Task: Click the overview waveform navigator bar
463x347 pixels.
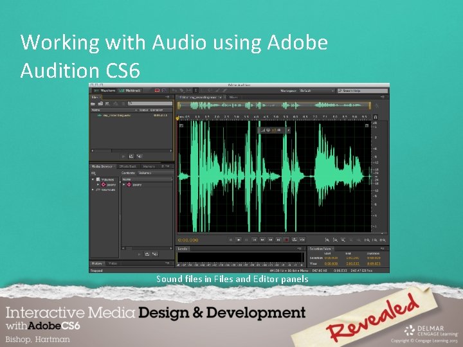Action: pos(274,105)
